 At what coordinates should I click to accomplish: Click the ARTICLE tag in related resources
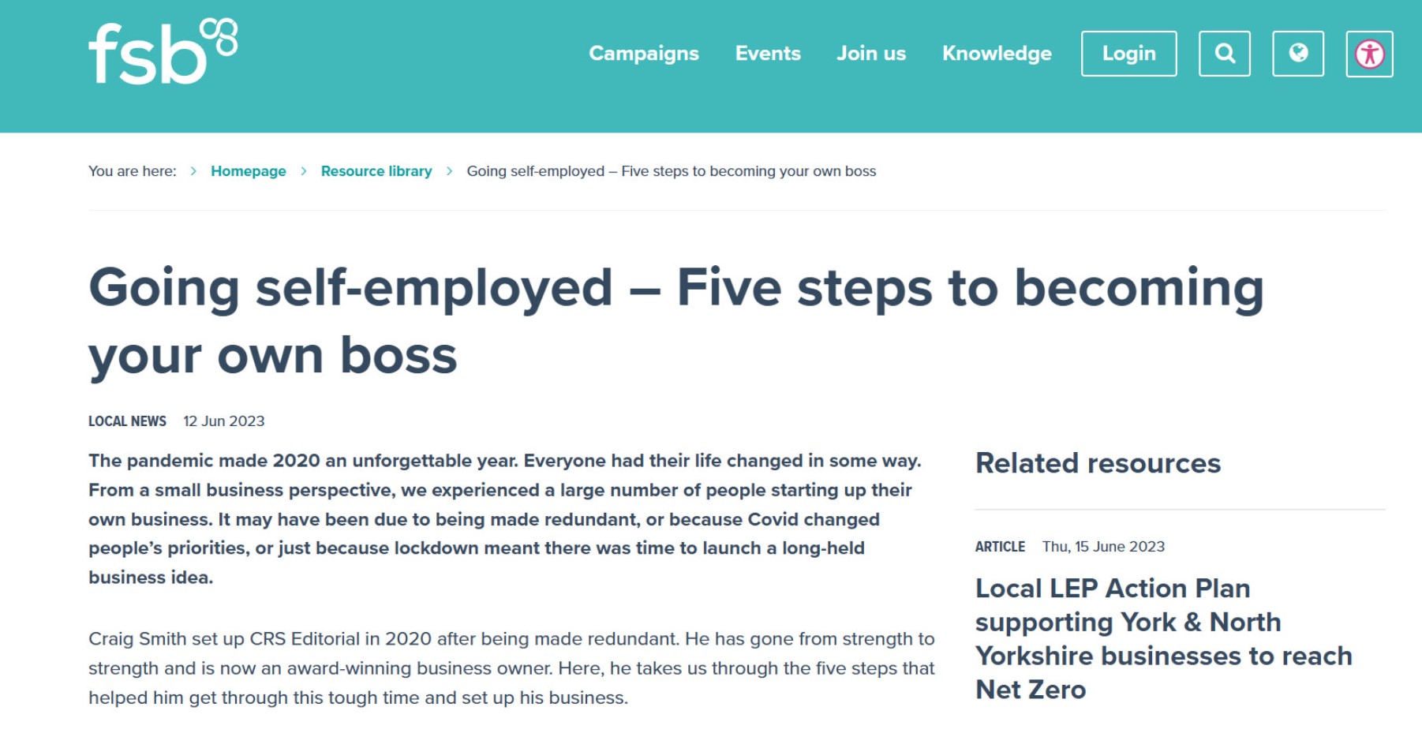[x=1000, y=547]
